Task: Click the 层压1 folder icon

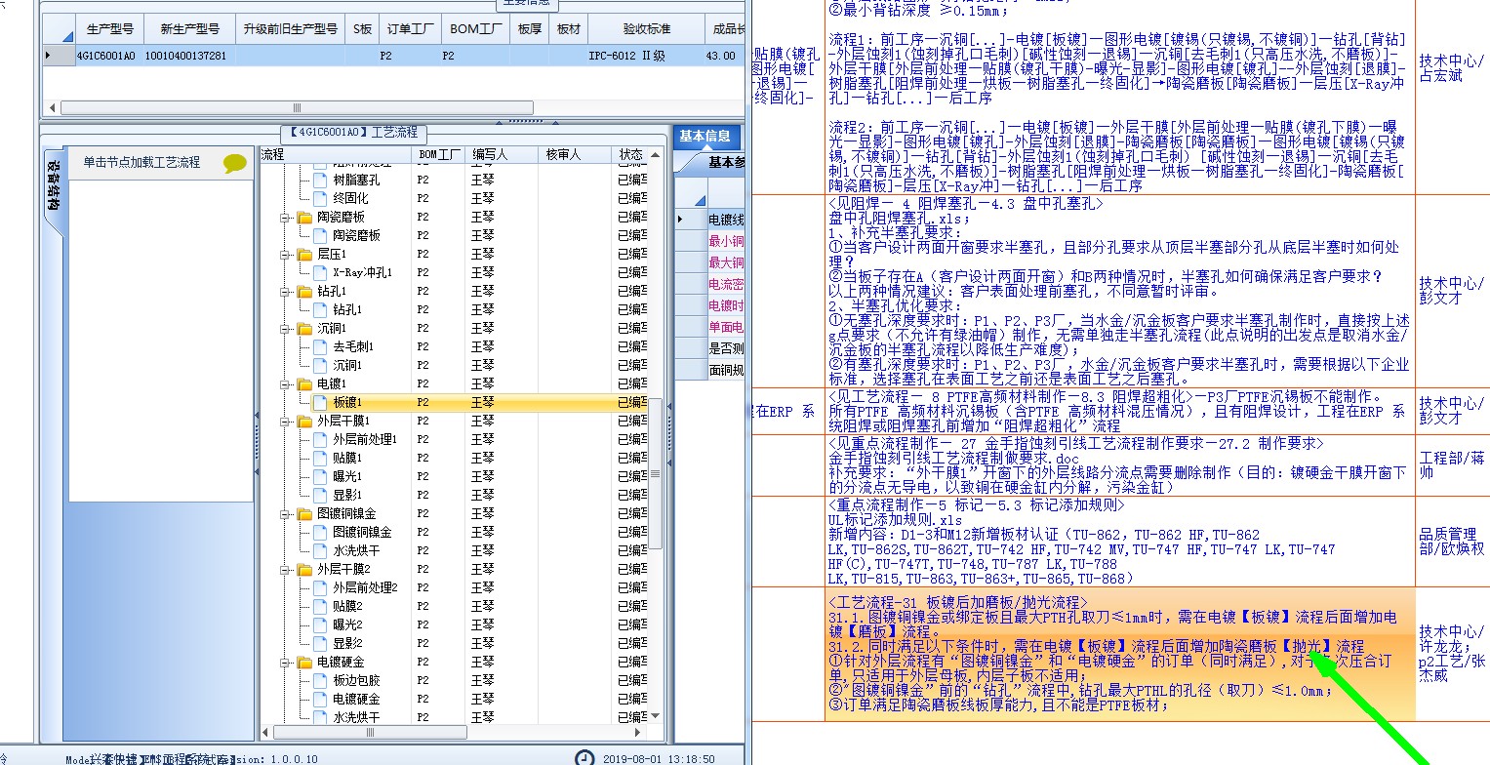Action: (x=304, y=254)
